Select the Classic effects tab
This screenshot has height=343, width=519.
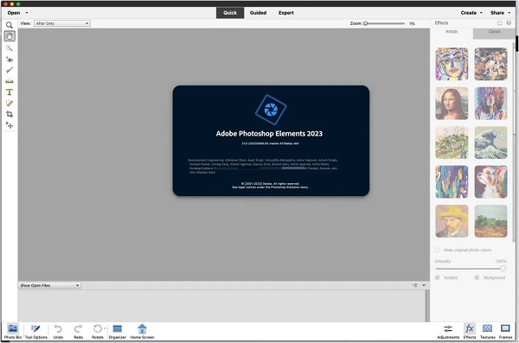click(x=494, y=32)
